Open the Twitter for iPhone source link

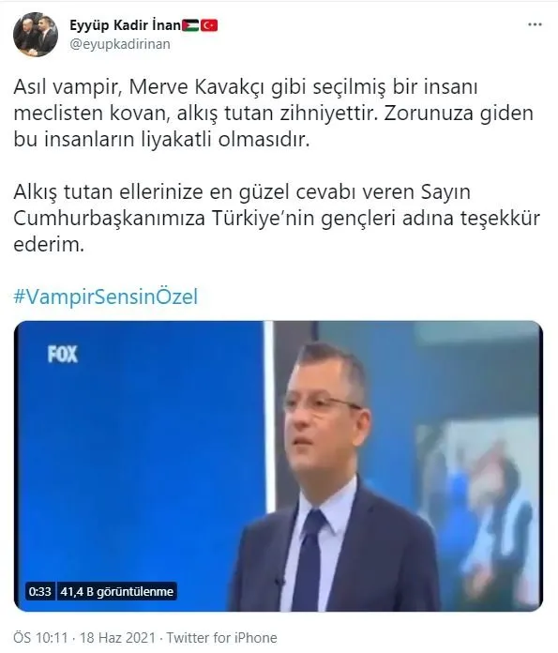pos(222,638)
